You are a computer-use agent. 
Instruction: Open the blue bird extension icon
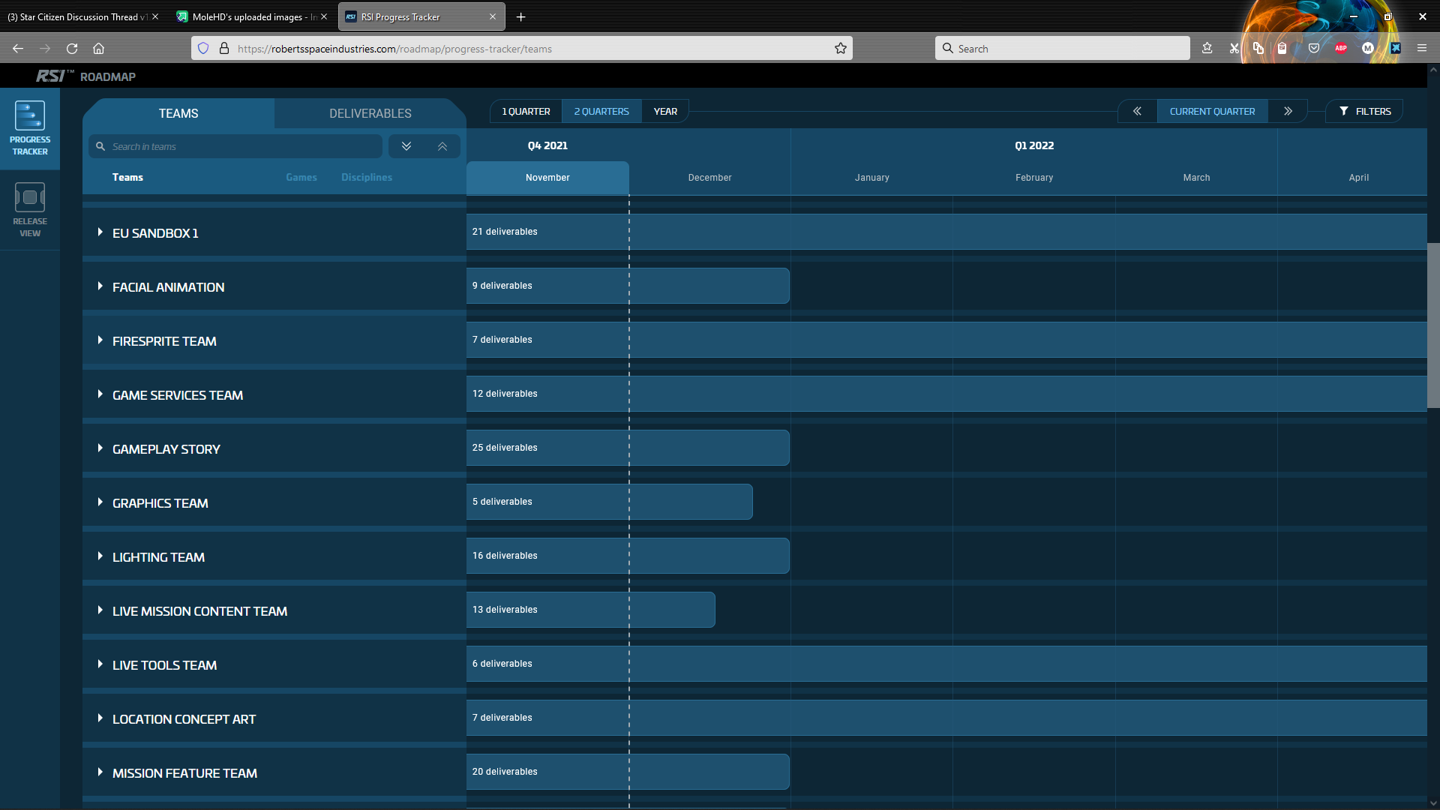tap(1395, 49)
